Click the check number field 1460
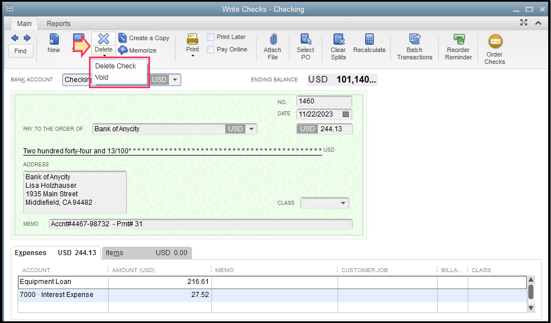The image size is (551, 323). pyautogui.click(x=324, y=101)
